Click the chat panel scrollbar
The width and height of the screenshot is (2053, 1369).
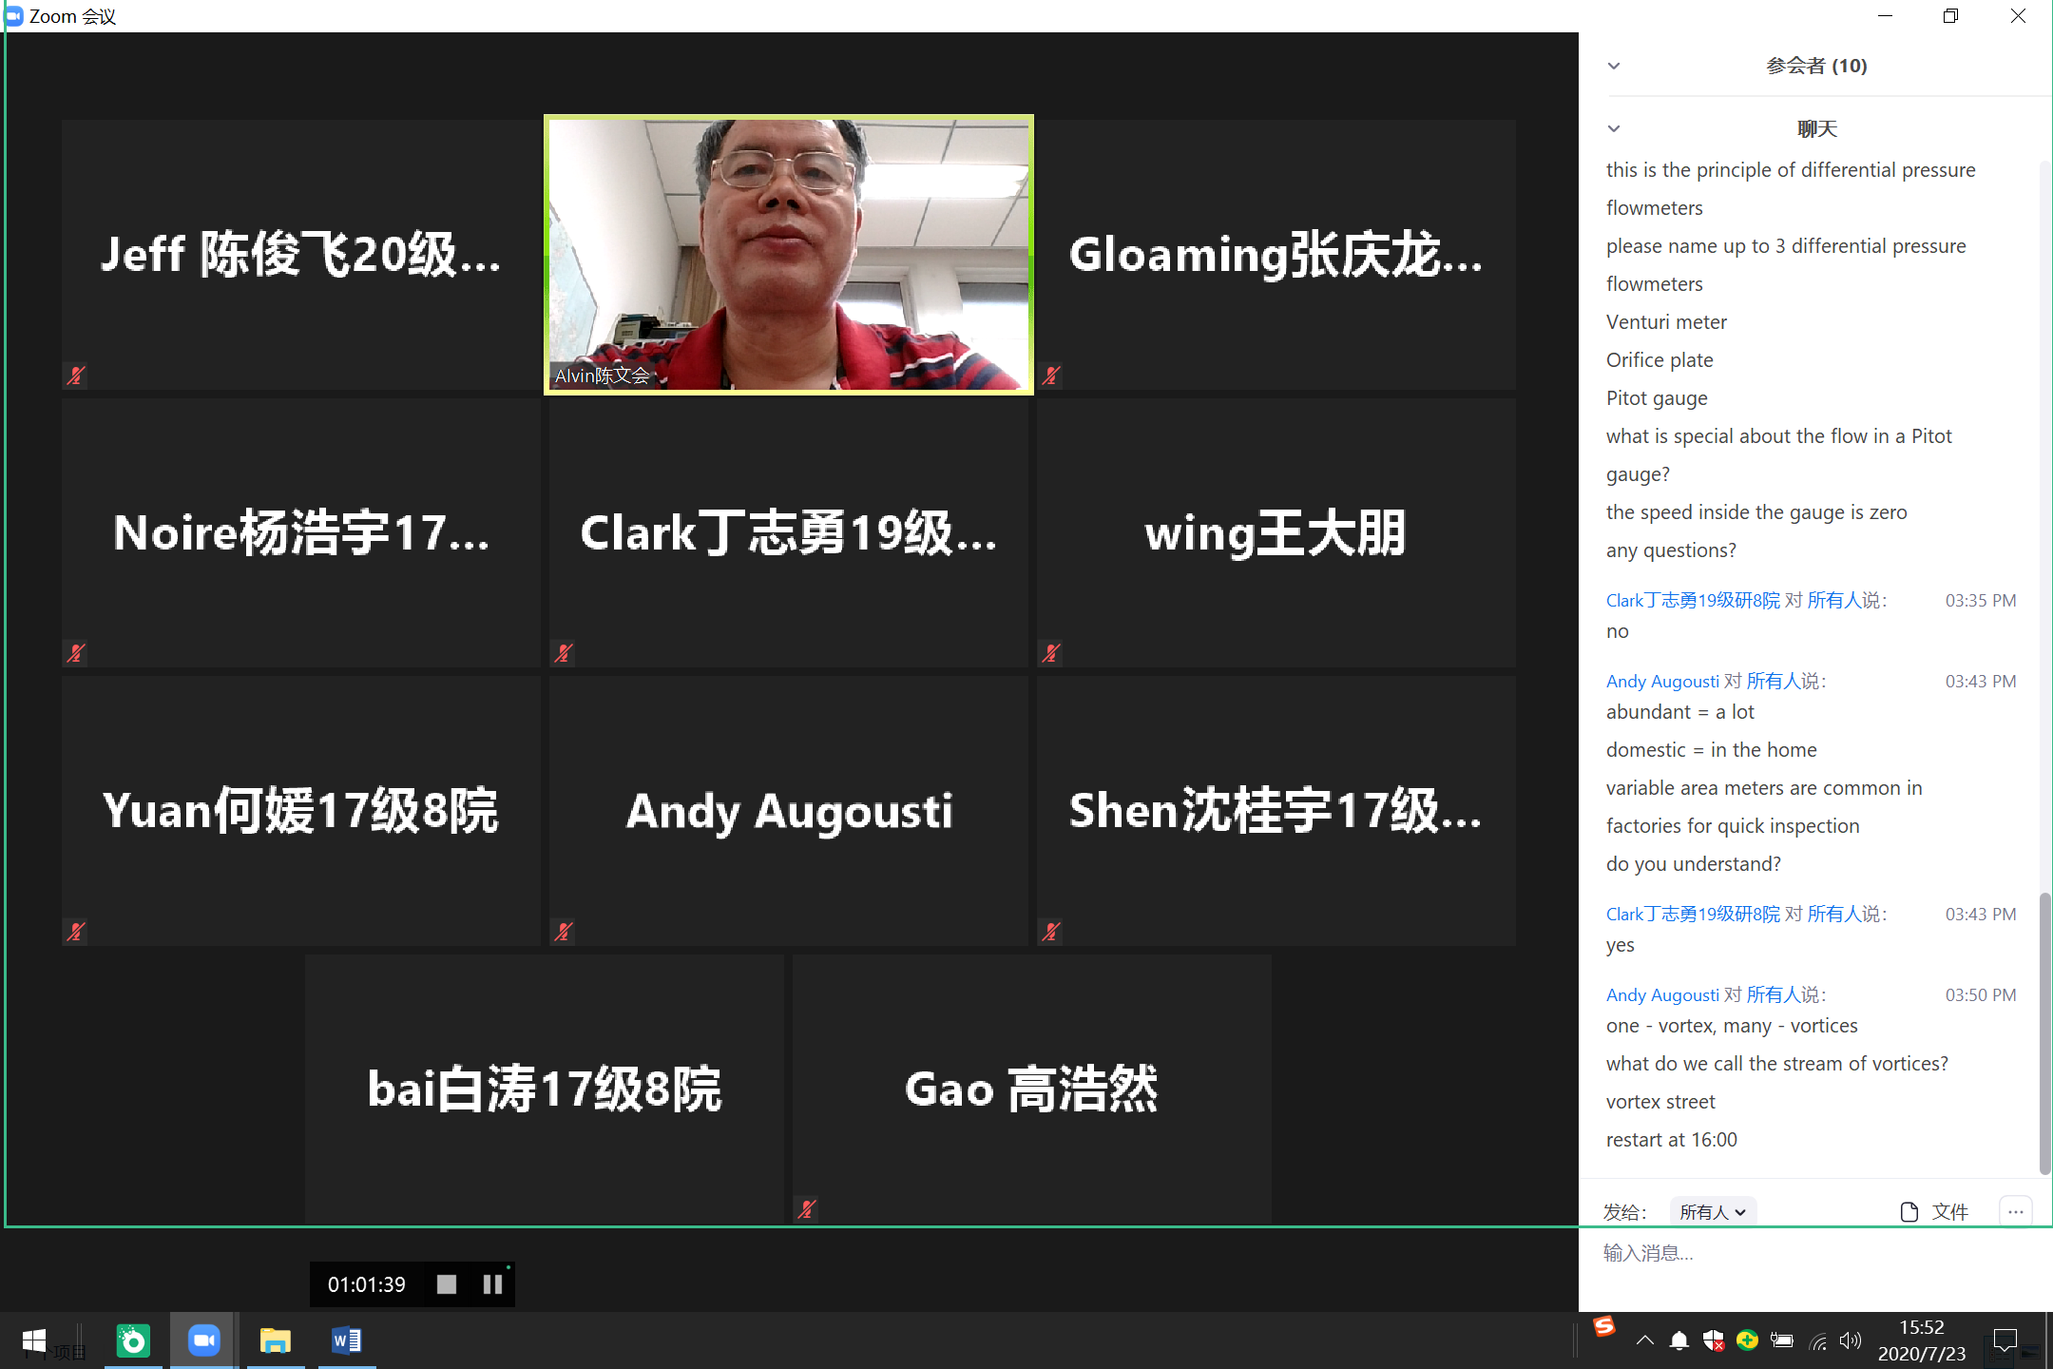pyautogui.click(x=2045, y=1032)
